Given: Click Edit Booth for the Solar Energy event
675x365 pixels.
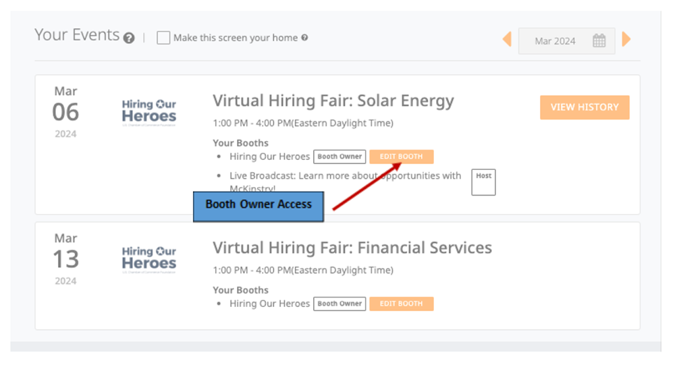Looking at the screenshot, I should tap(401, 157).
